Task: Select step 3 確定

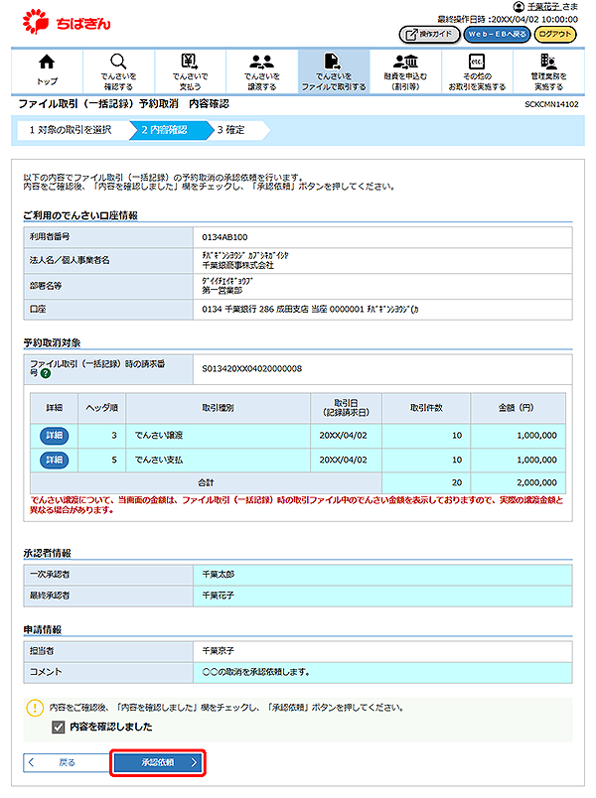Action: 230,130
